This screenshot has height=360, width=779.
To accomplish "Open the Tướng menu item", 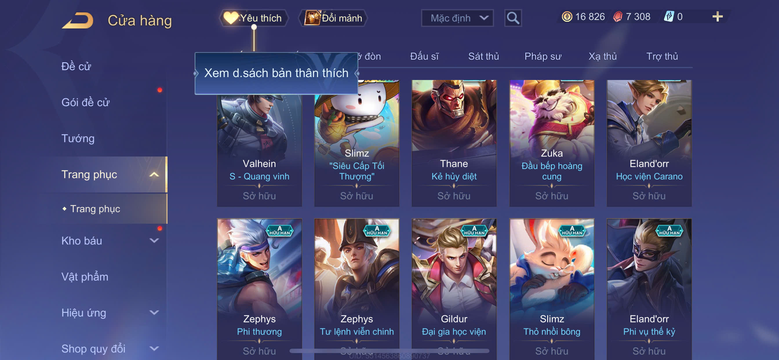I will click(78, 139).
